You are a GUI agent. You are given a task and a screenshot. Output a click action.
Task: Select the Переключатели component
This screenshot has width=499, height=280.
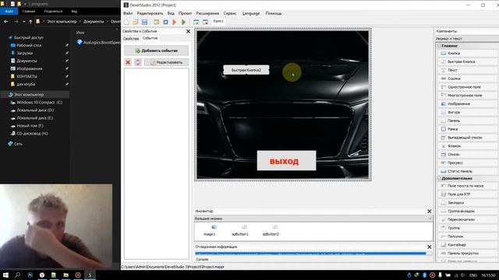coord(468,219)
